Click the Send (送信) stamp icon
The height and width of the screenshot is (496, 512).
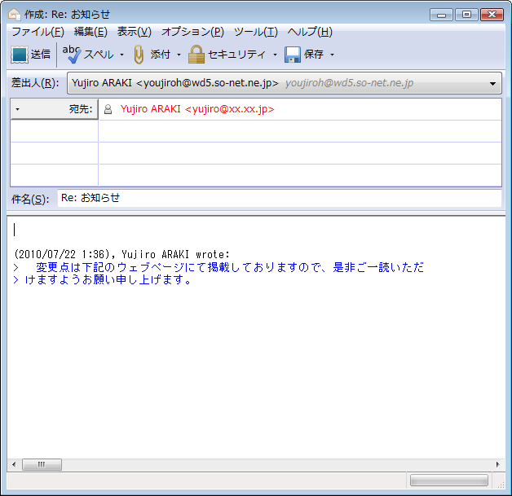20,54
